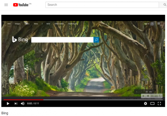Click previous background image arrow
Viewport: 167px width, 116px height.
tap(137, 92)
